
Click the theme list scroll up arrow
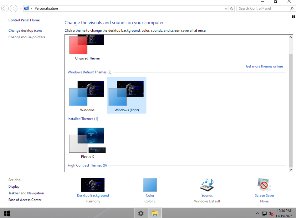point(291,37)
